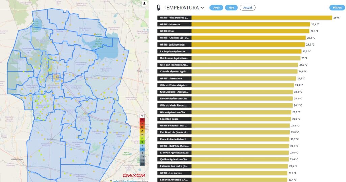The width and height of the screenshot is (346, 182).
Task: Switch to the Ayer time range
Action: [216, 8]
